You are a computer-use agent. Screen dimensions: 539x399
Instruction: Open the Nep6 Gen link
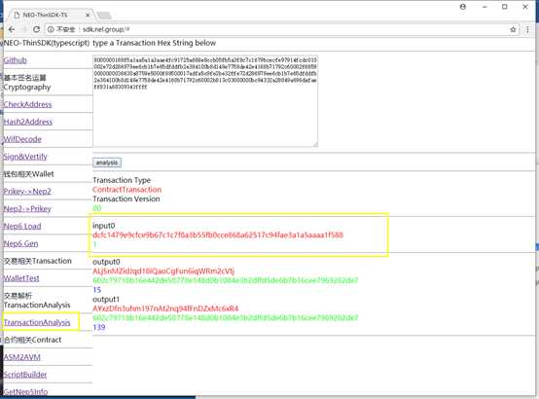[x=20, y=243]
